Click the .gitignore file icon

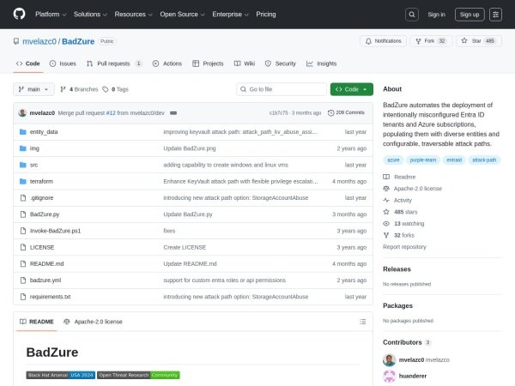click(x=23, y=198)
